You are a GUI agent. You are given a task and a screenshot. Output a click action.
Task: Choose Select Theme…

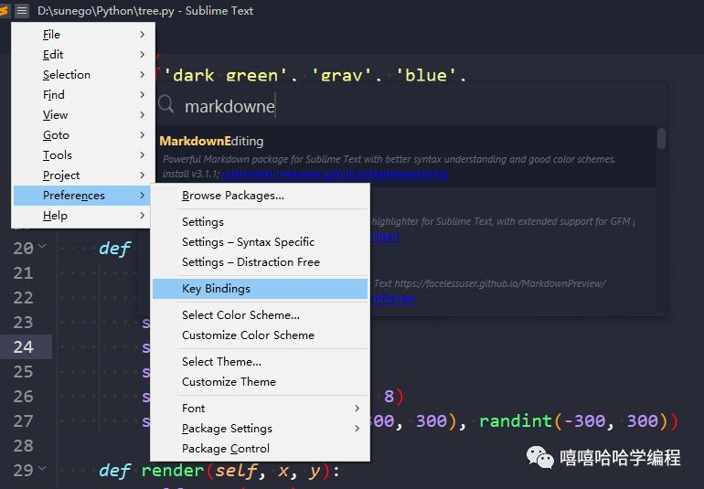tap(260, 362)
